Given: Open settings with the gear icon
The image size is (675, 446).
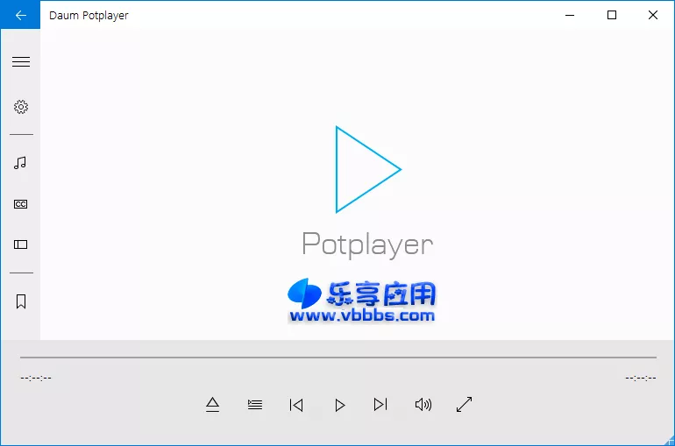Looking at the screenshot, I should click(21, 107).
